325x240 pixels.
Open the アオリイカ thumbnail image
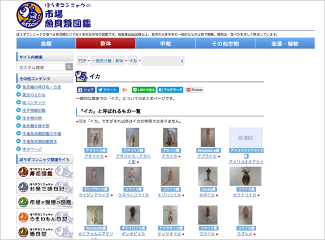point(95,137)
